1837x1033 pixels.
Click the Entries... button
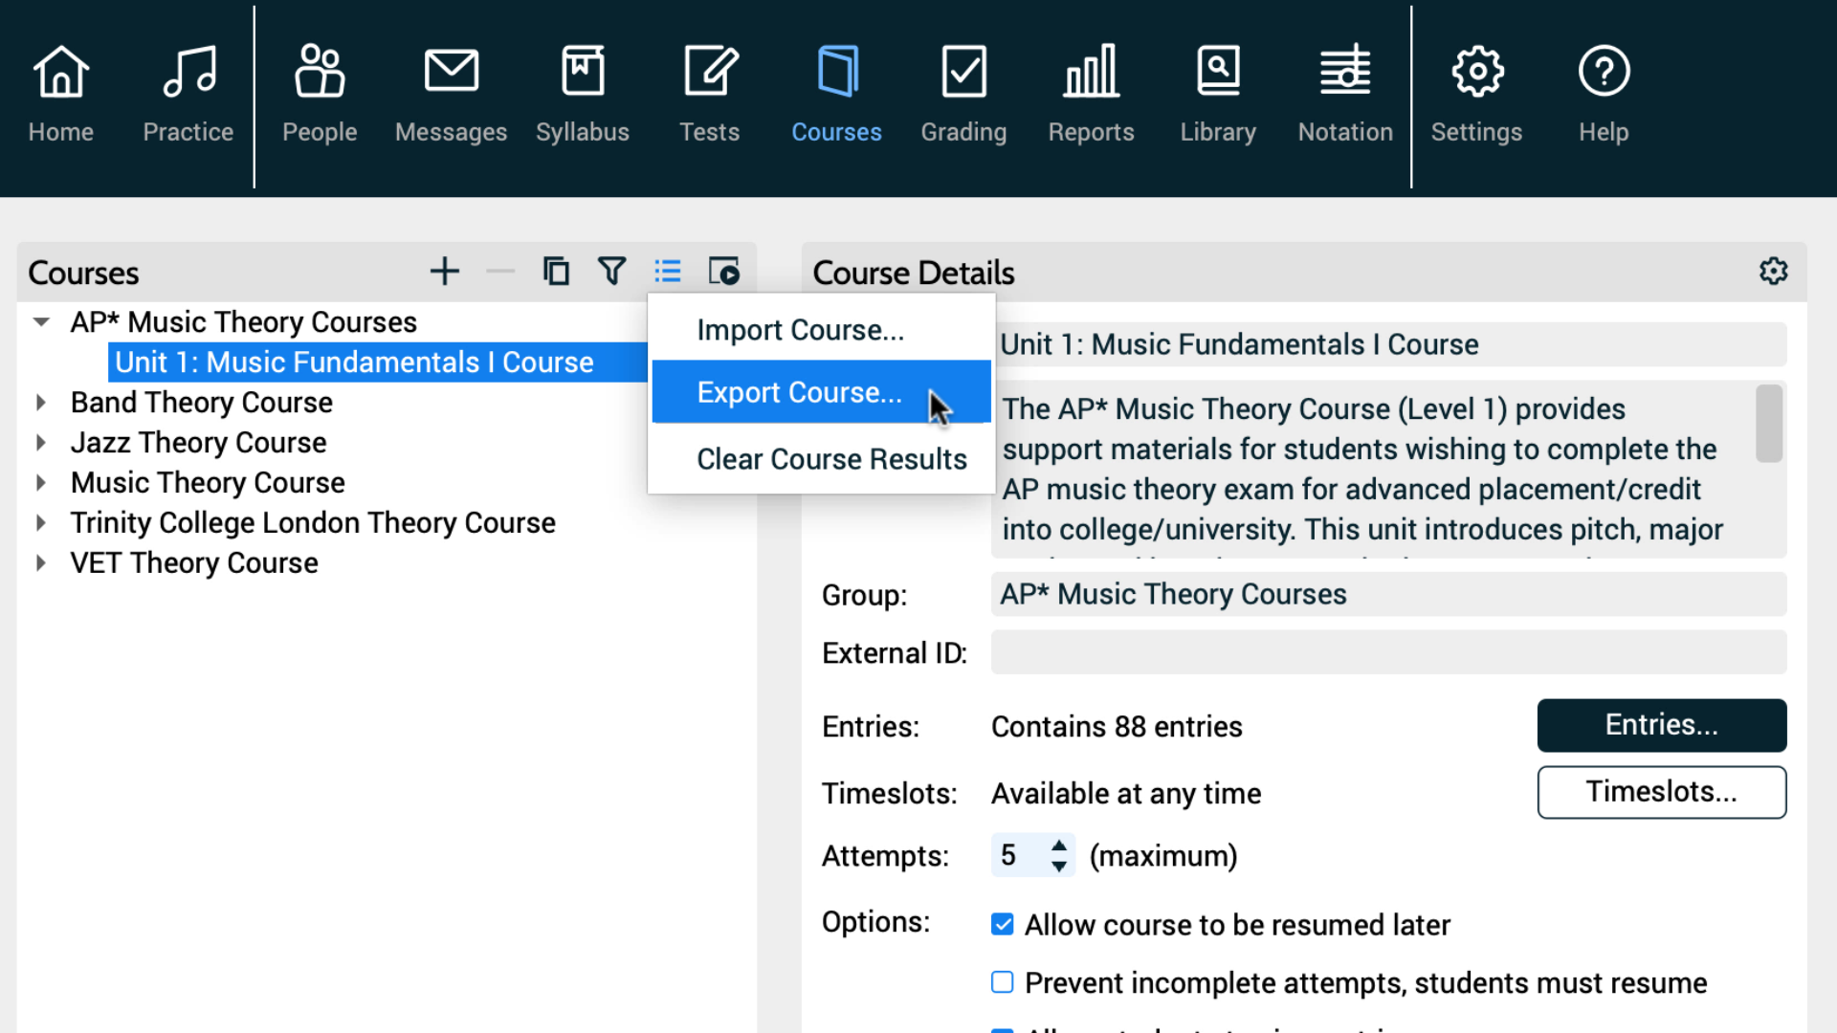(1661, 725)
